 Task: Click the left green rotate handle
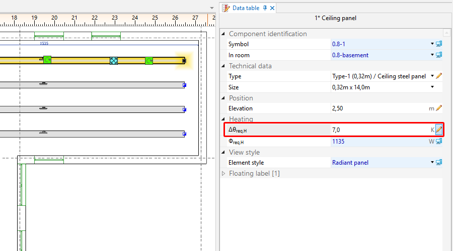point(47,60)
